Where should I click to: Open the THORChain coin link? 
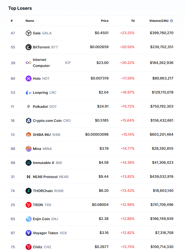43,191
